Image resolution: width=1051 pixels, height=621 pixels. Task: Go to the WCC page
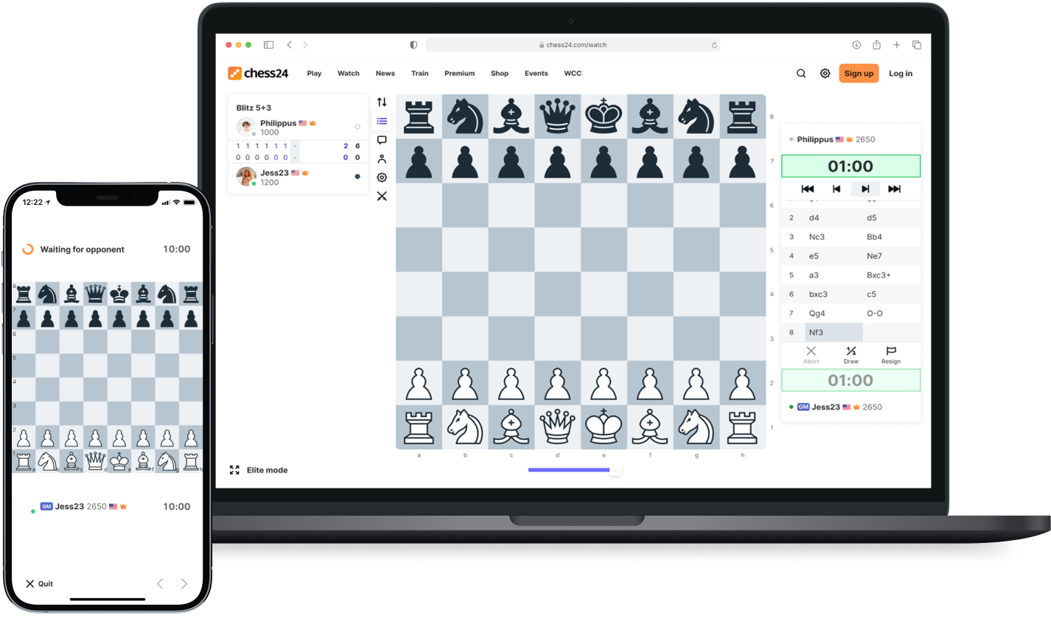click(573, 74)
